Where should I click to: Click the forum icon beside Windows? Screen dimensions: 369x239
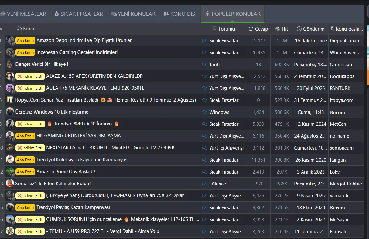click(x=205, y=112)
